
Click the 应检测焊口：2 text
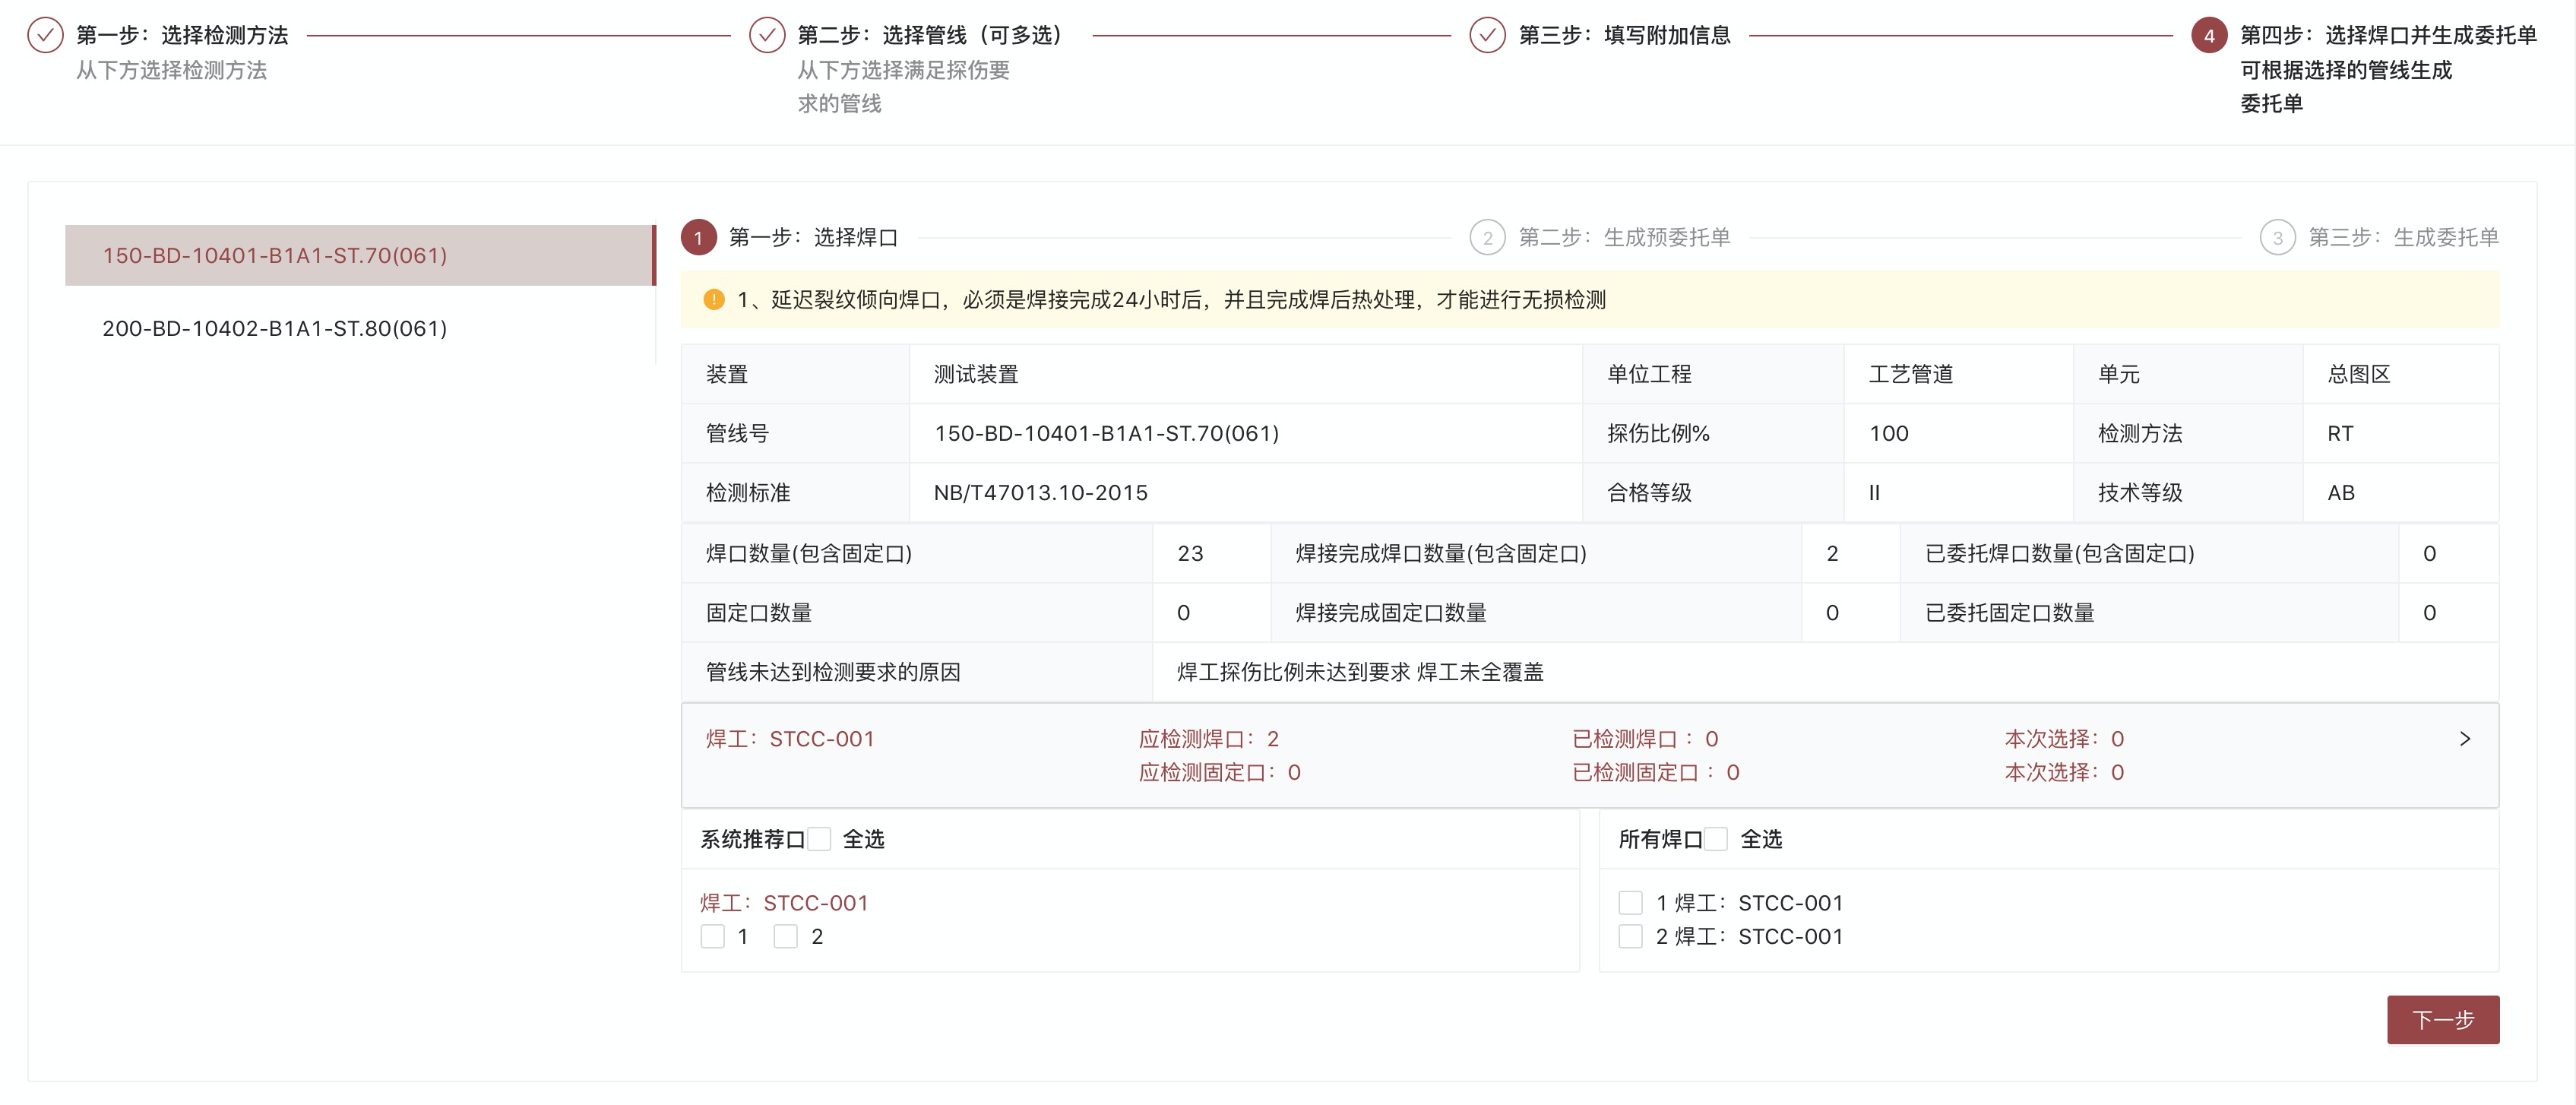click(x=1209, y=738)
